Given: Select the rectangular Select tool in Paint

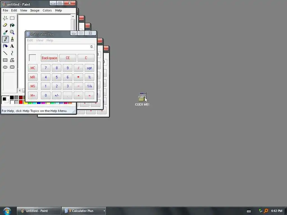Looking at the screenshot, I should (12, 18).
